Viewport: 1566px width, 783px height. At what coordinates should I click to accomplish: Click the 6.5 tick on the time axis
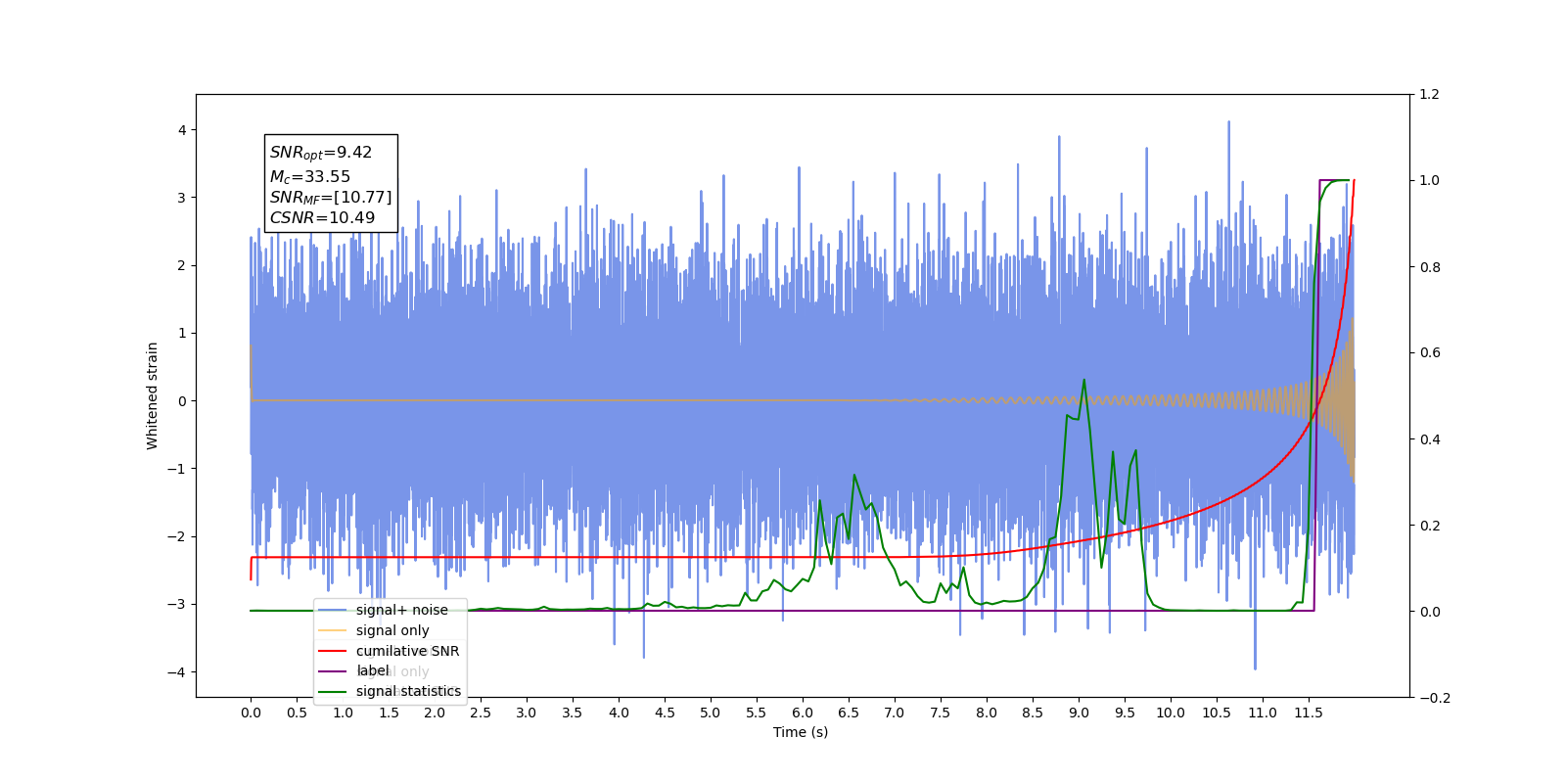849,713
